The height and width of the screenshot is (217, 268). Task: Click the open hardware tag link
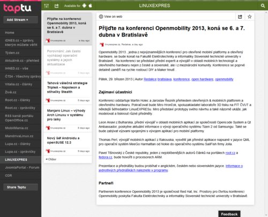(203, 79)
